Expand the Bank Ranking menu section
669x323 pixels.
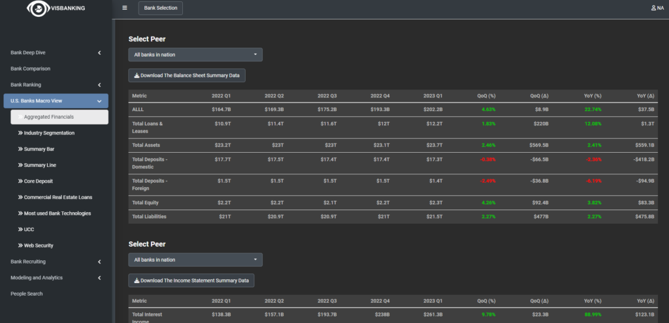pos(99,85)
